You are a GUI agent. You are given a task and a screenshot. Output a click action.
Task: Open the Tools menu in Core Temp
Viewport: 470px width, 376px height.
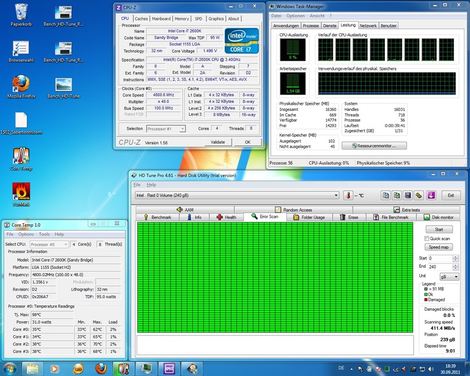pyautogui.click(x=44, y=234)
